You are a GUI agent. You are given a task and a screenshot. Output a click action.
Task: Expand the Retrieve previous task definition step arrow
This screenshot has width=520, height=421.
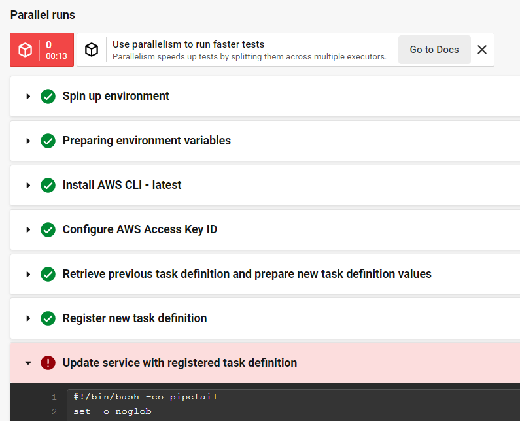pos(28,275)
